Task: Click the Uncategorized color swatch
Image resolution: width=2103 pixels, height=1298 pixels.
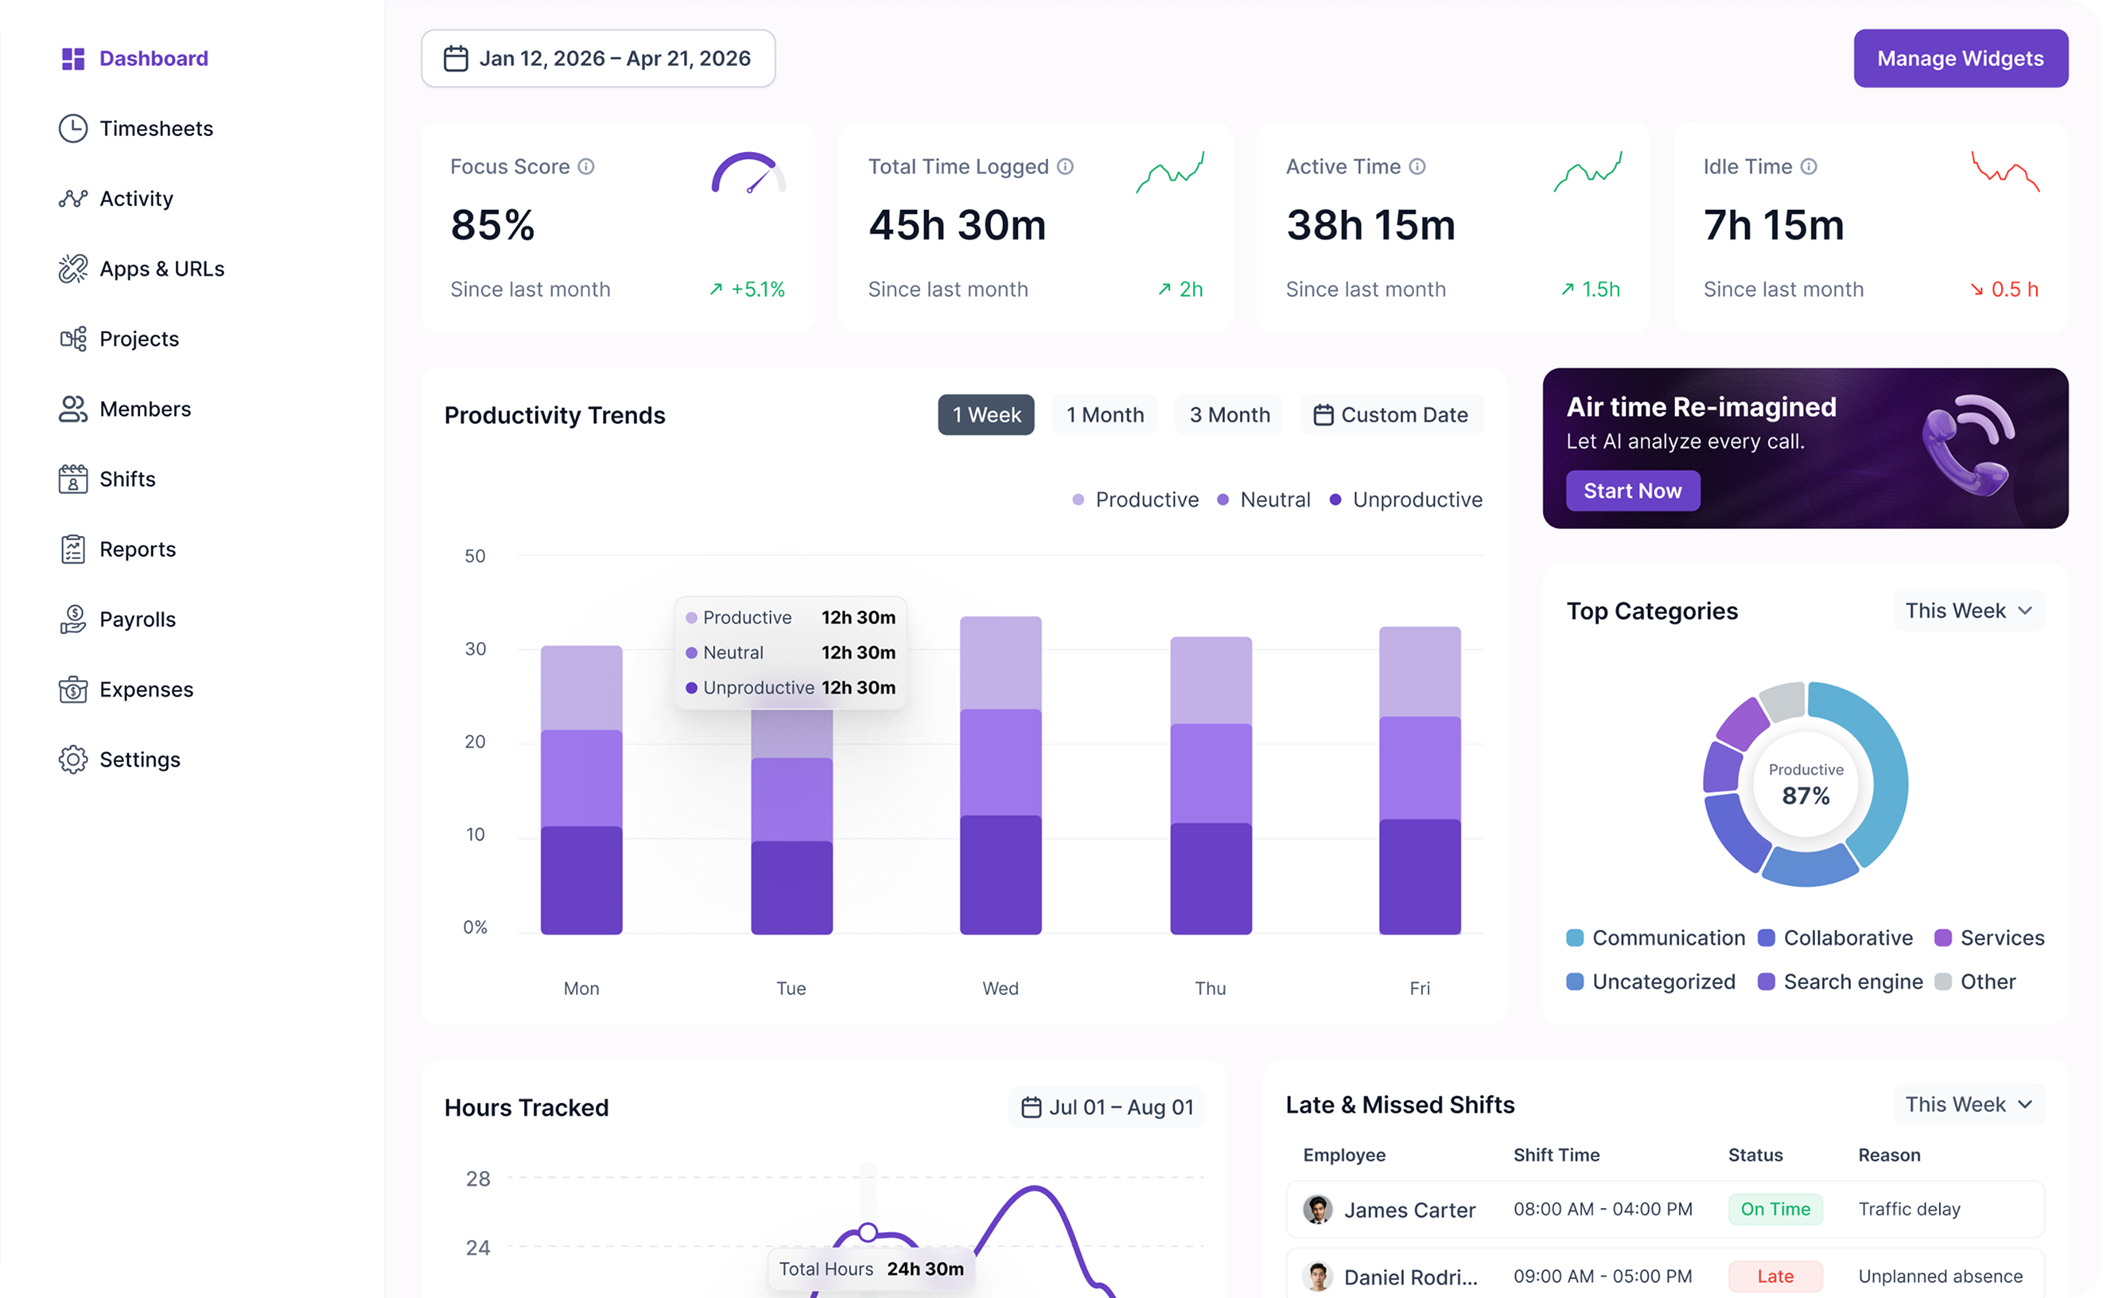Action: [1574, 981]
